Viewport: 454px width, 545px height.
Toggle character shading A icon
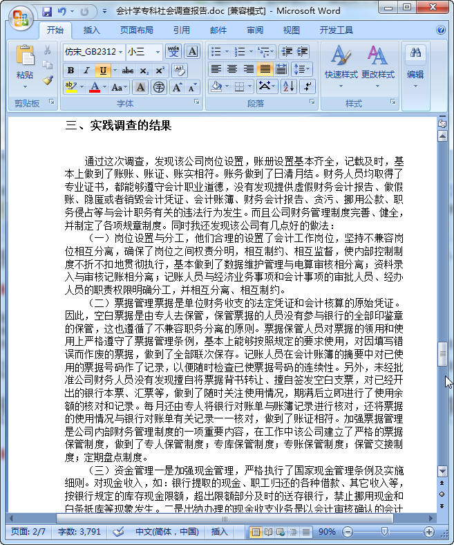click(x=141, y=87)
